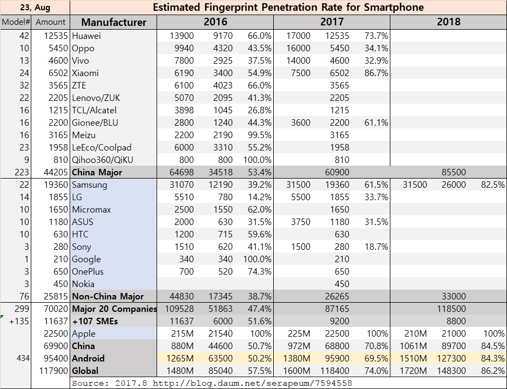Select Meizu's 2016 rate '99.5%'
Image resolution: width=507 pixels, height=389 pixels.
(260, 135)
